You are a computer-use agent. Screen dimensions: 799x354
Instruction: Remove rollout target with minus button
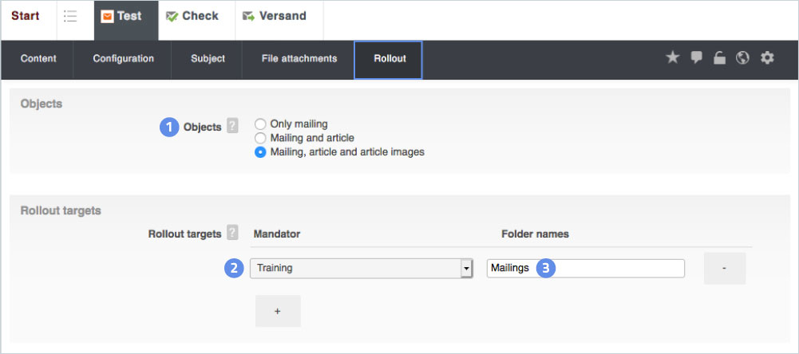pos(724,269)
